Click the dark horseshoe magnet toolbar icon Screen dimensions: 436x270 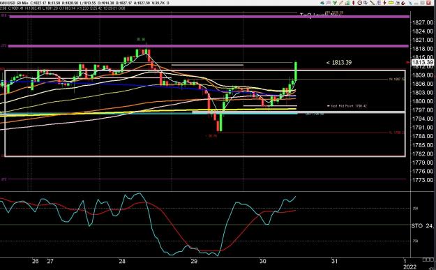coord(403,3)
